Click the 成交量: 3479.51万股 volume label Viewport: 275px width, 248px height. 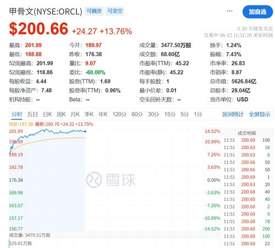click(30, 235)
